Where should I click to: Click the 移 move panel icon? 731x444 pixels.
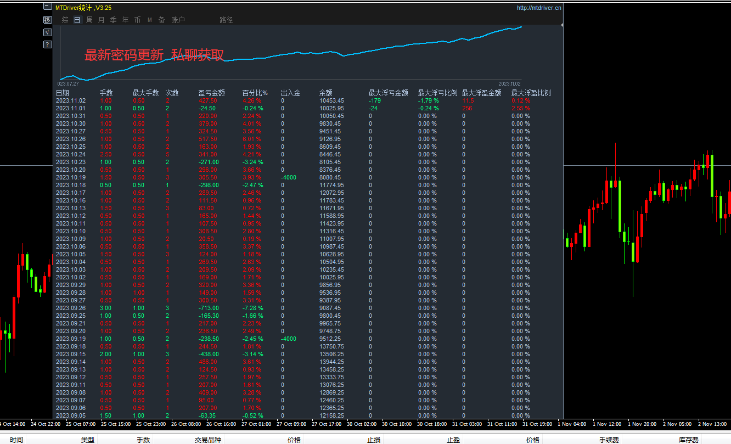tap(48, 20)
